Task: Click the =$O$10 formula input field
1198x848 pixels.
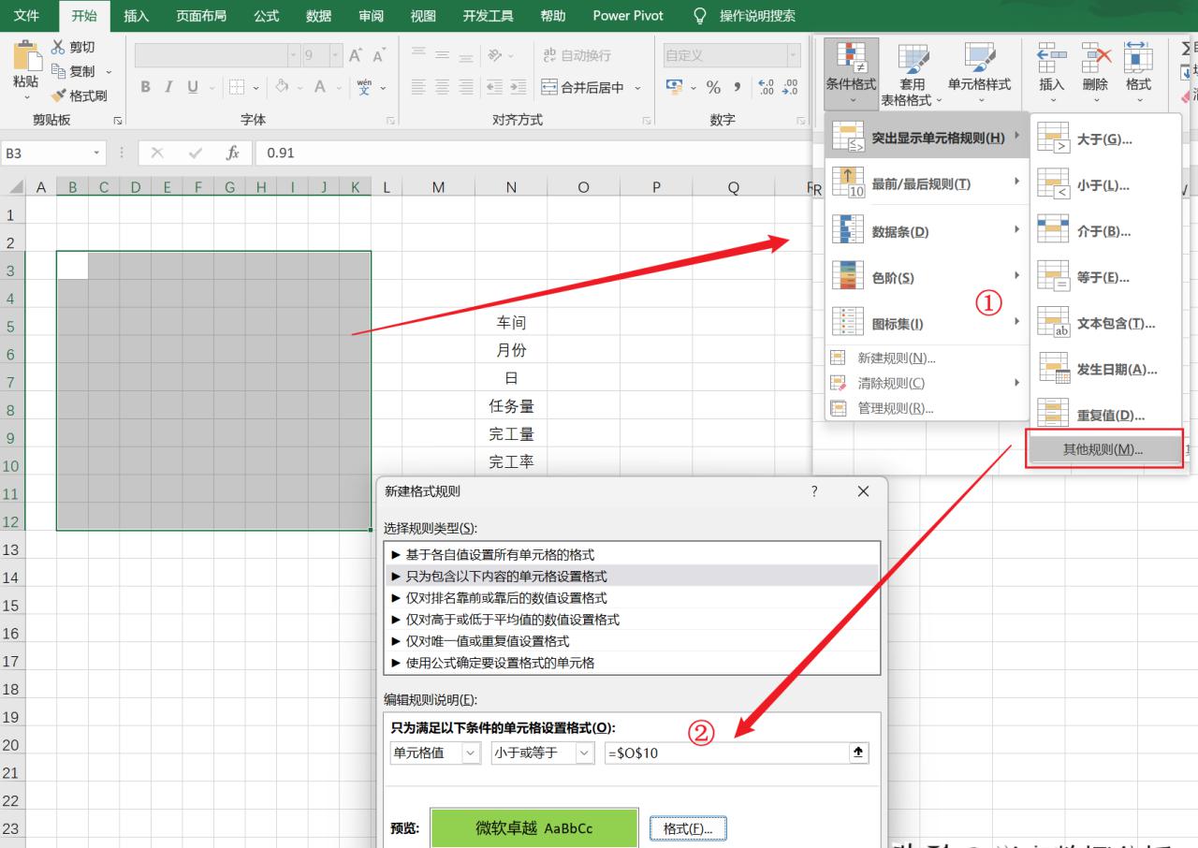Action: pos(726,753)
